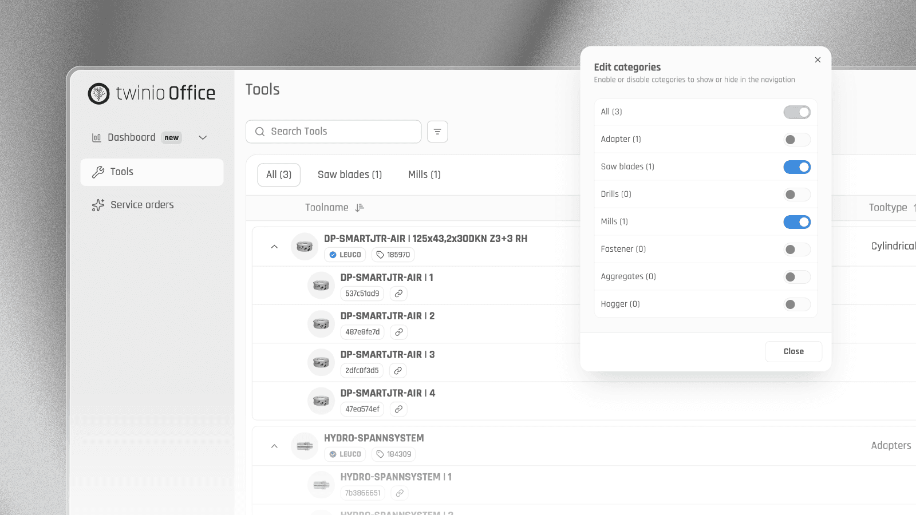Enable the Fastener (0) category switch
The image size is (916, 515).
[x=797, y=249]
